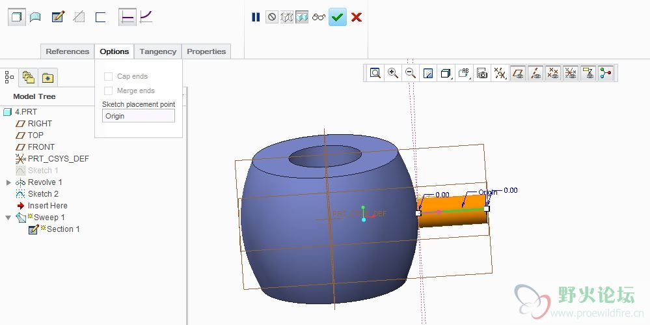Toggle datum axis display
This screenshot has height=325, width=650.
[x=535, y=74]
